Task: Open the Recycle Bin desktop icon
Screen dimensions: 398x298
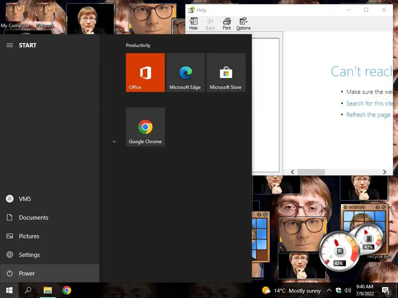Action: pyautogui.click(x=379, y=256)
